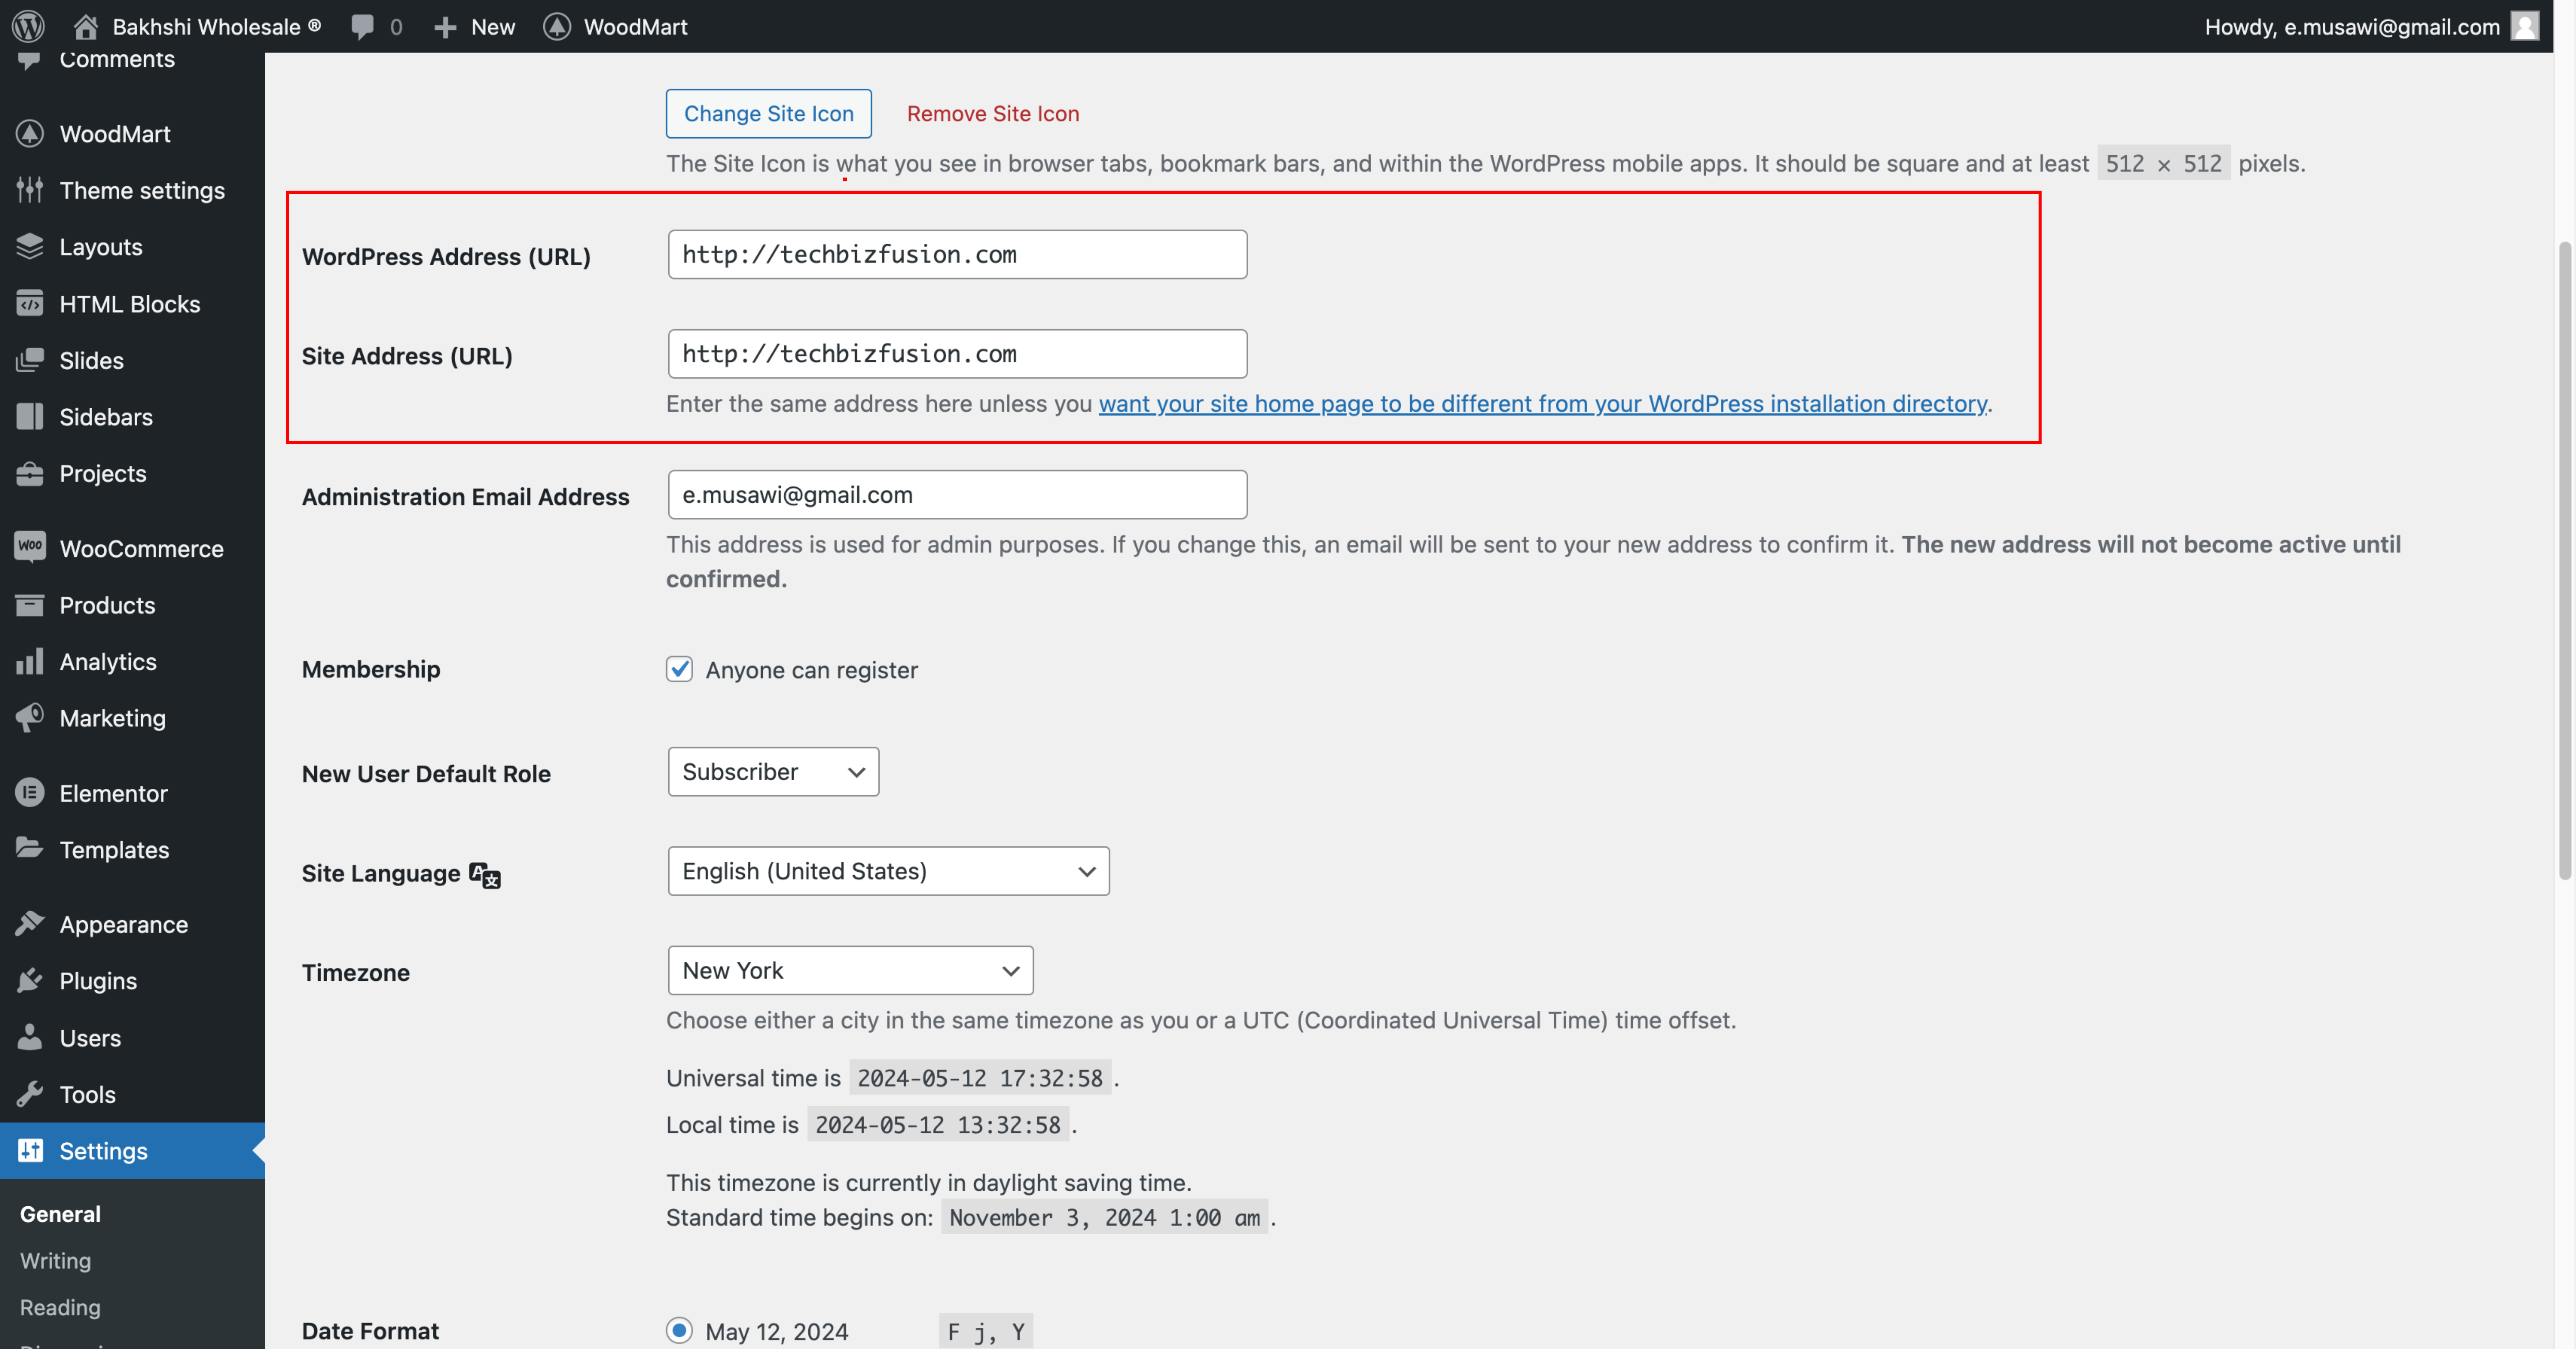Viewport: 2576px width, 1349px height.
Task: Click the local time value 2024-05-12 13:32:58
Action: pos(938,1125)
